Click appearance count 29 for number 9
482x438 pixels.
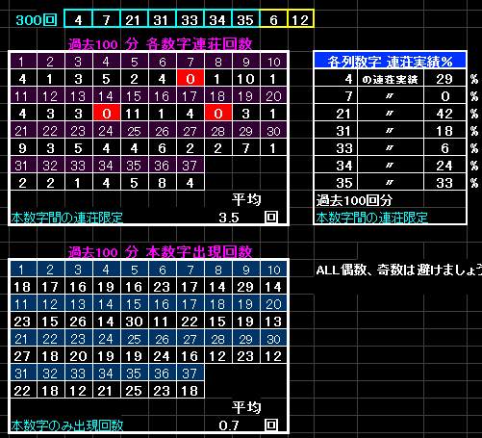[245, 287]
